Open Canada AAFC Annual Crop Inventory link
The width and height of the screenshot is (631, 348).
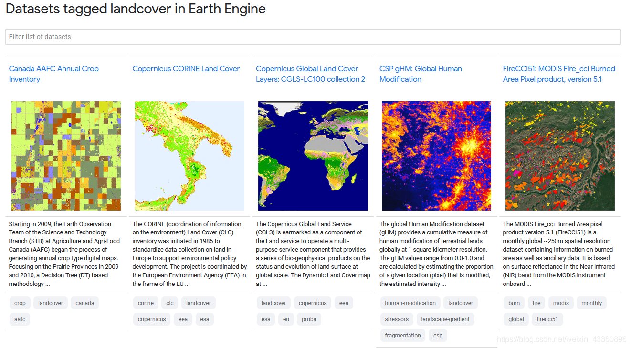click(54, 74)
